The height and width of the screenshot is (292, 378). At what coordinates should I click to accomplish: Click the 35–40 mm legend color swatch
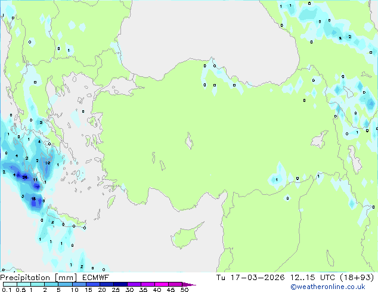click(x=147, y=284)
